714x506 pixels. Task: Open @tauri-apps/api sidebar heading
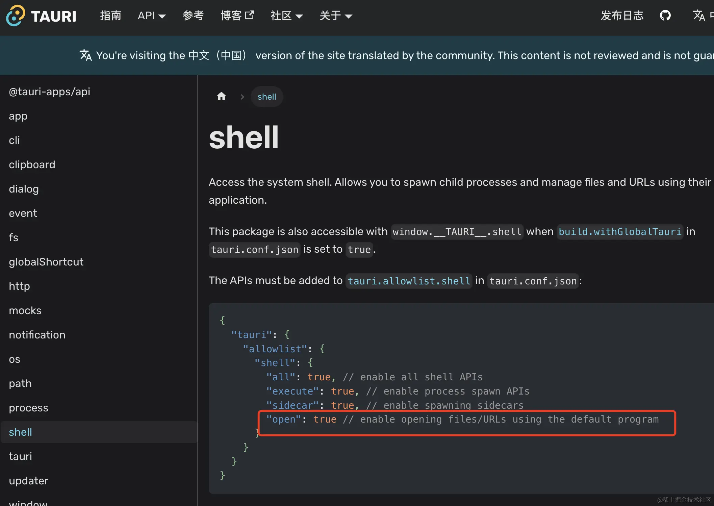(49, 92)
